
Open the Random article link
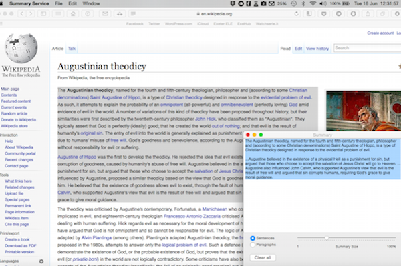point(14,113)
